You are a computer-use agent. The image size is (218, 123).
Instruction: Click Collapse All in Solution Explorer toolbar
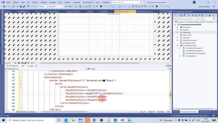click(x=199, y=15)
